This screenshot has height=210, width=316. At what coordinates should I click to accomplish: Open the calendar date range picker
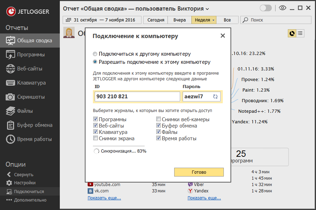(102, 20)
